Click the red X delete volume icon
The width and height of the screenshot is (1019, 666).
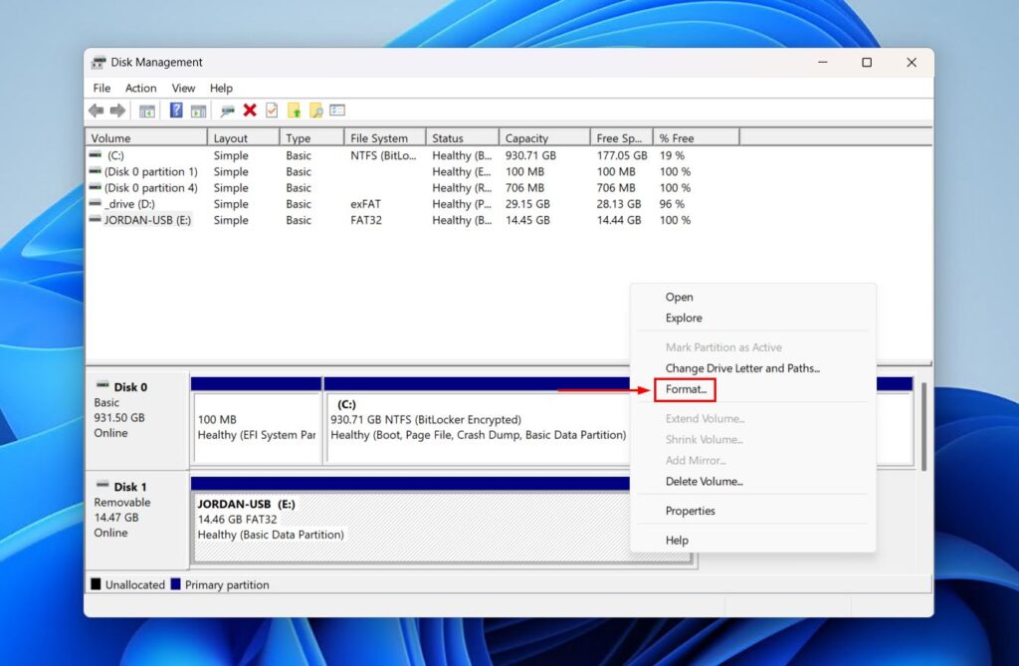[x=248, y=110]
